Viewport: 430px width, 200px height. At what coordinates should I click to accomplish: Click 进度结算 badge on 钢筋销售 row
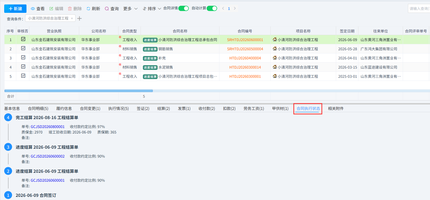(x=150, y=49)
